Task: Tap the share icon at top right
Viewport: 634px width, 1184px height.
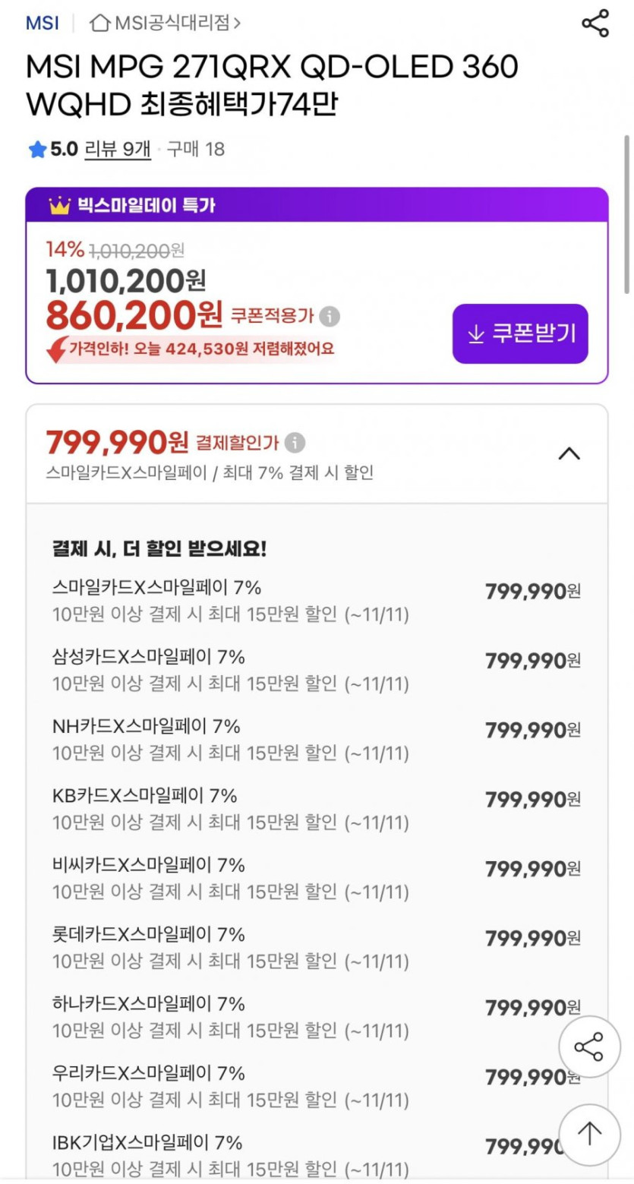Action: tap(595, 23)
